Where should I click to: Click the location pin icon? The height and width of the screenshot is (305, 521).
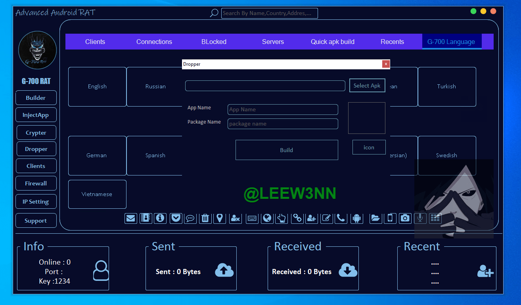(220, 218)
